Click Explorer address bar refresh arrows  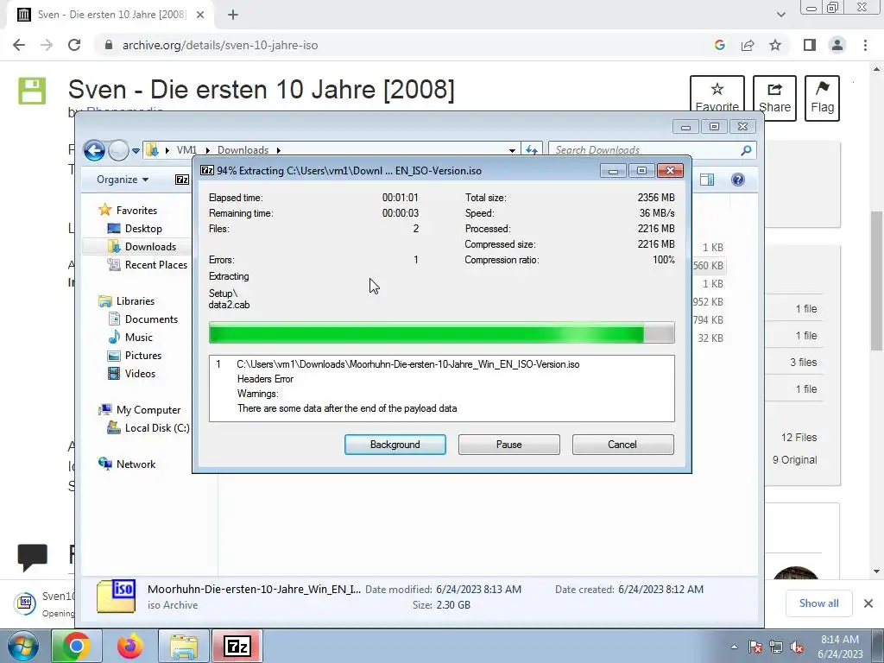531,150
